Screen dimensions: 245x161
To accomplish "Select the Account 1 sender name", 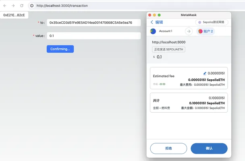I will 166,31.
